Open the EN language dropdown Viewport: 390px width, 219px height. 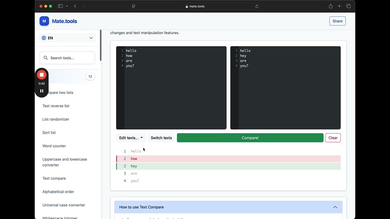tap(67, 38)
